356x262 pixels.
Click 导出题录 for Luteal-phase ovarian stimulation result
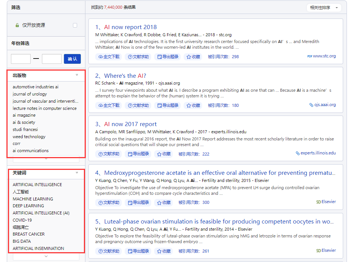pyautogui.click(x=138, y=251)
